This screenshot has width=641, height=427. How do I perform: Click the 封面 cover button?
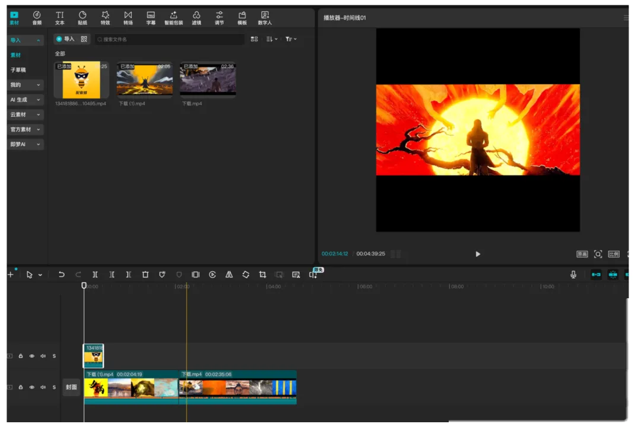click(72, 387)
